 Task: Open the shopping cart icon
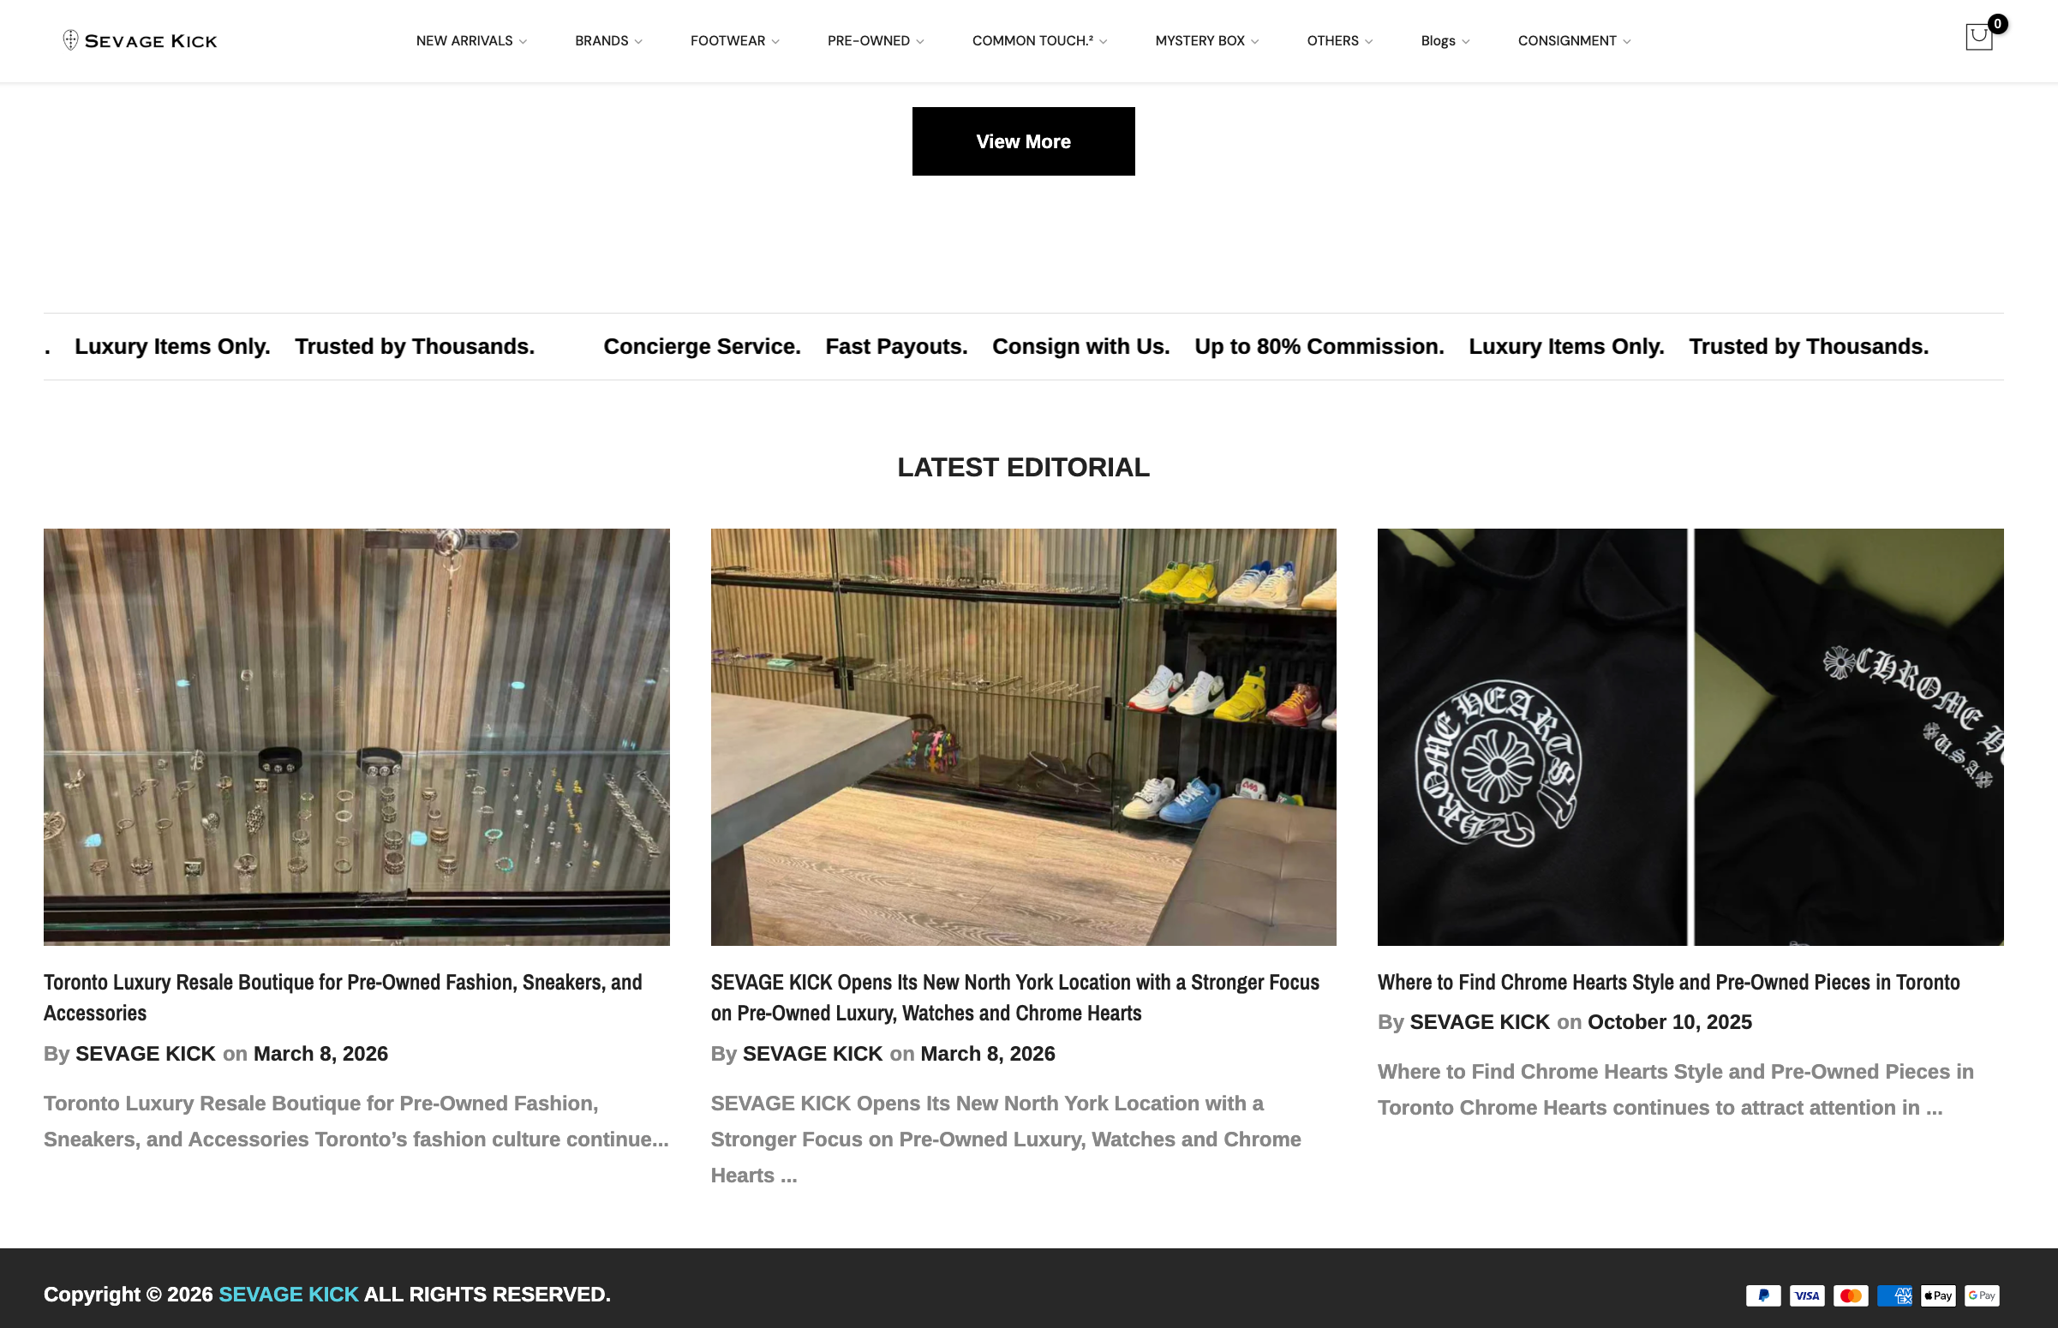coord(1978,37)
